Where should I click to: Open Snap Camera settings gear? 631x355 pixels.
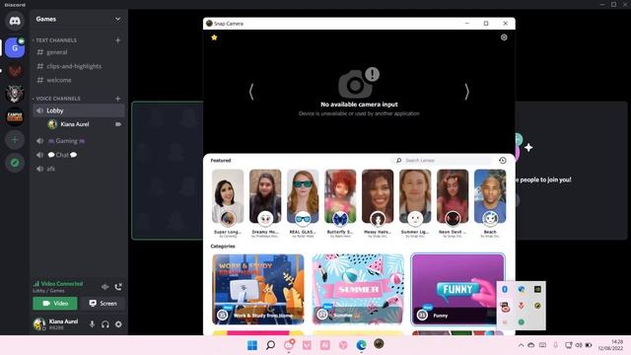coord(504,37)
